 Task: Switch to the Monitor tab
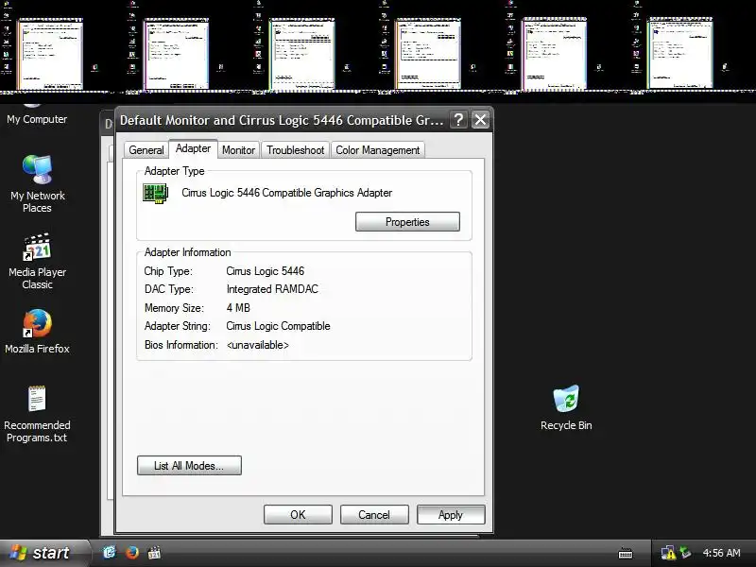[239, 150]
